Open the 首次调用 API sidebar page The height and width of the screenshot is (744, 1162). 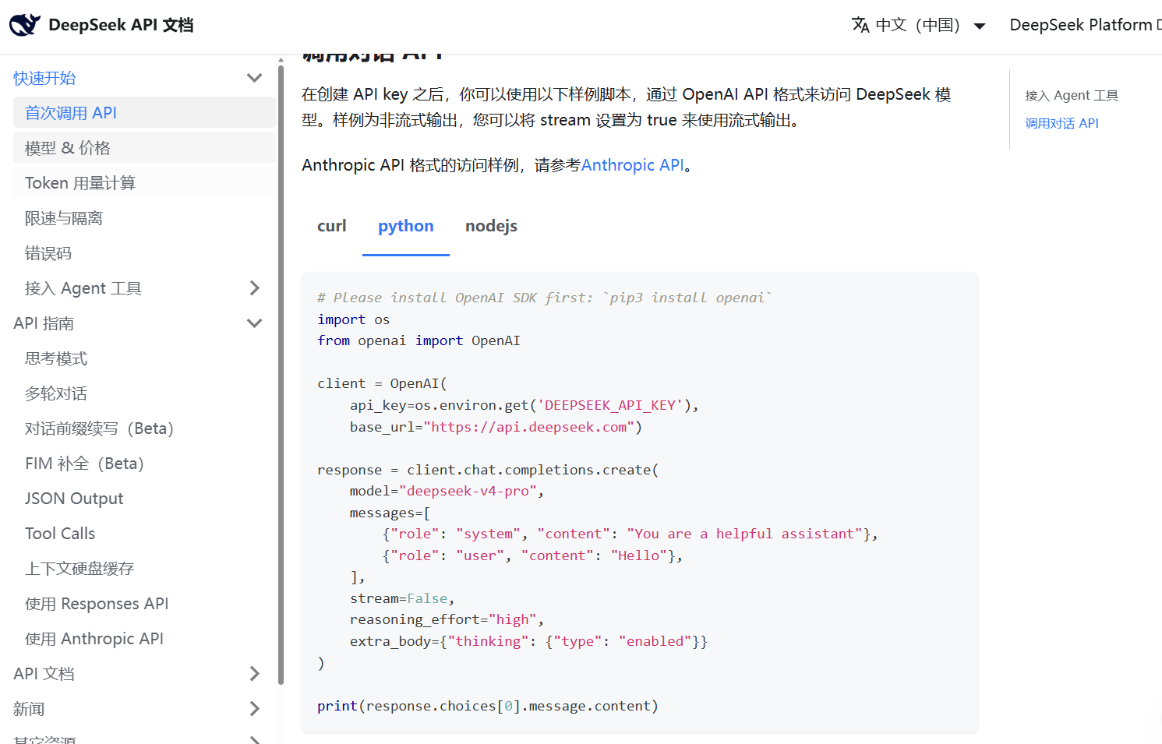coord(144,113)
